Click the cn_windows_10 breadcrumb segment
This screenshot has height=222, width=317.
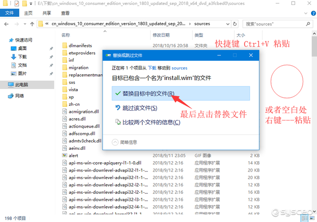(x=118, y=24)
